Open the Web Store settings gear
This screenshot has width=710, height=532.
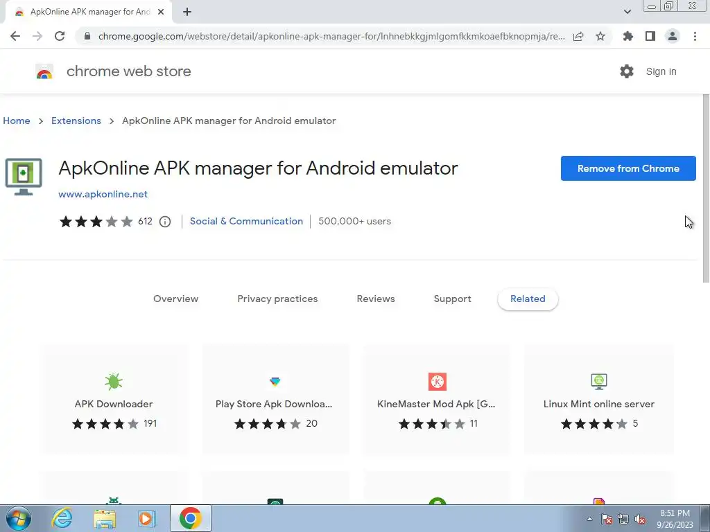point(627,71)
